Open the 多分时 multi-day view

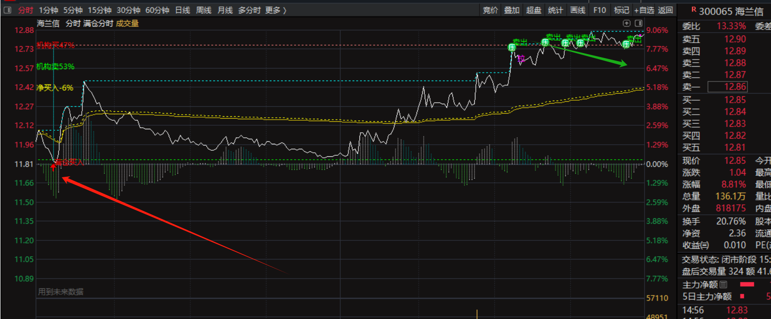pyautogui.click(x=249, y=10)
